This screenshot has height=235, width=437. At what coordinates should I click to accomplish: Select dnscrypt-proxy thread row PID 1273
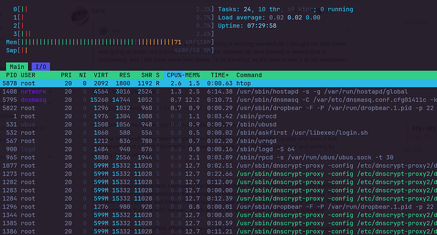(x=218, y=174)
